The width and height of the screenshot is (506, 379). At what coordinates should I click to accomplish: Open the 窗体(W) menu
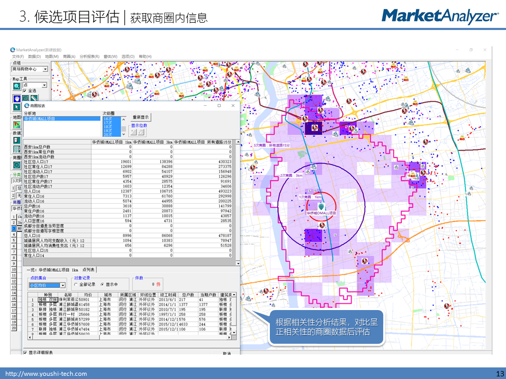click(110, 56)
